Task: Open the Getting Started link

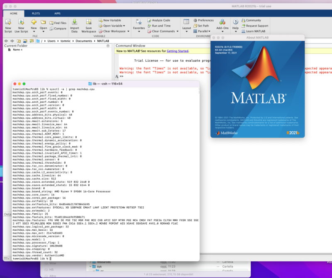Action: click(177, 51)
